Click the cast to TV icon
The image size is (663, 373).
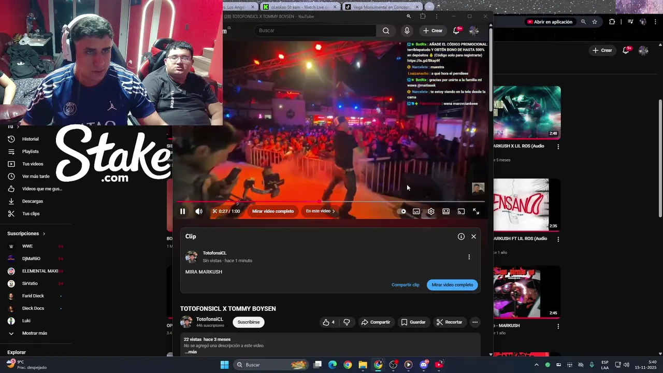[x=461, y=211]
